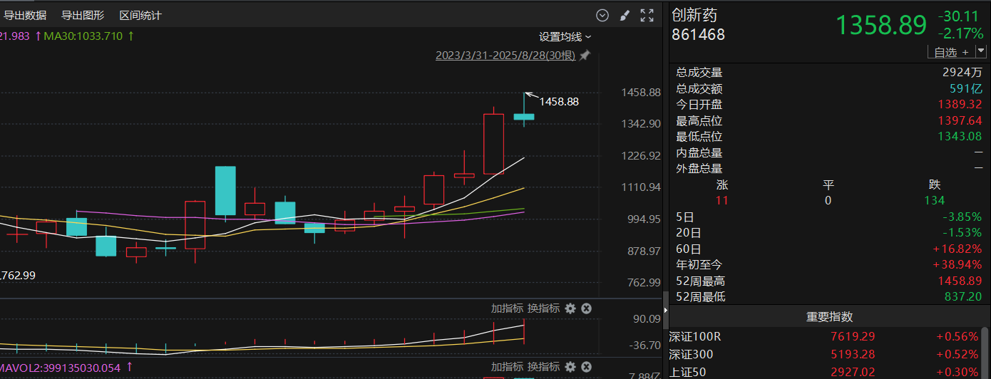Click the 60日 change +16.82%
The image size is (991, 379).
[957, 249]
